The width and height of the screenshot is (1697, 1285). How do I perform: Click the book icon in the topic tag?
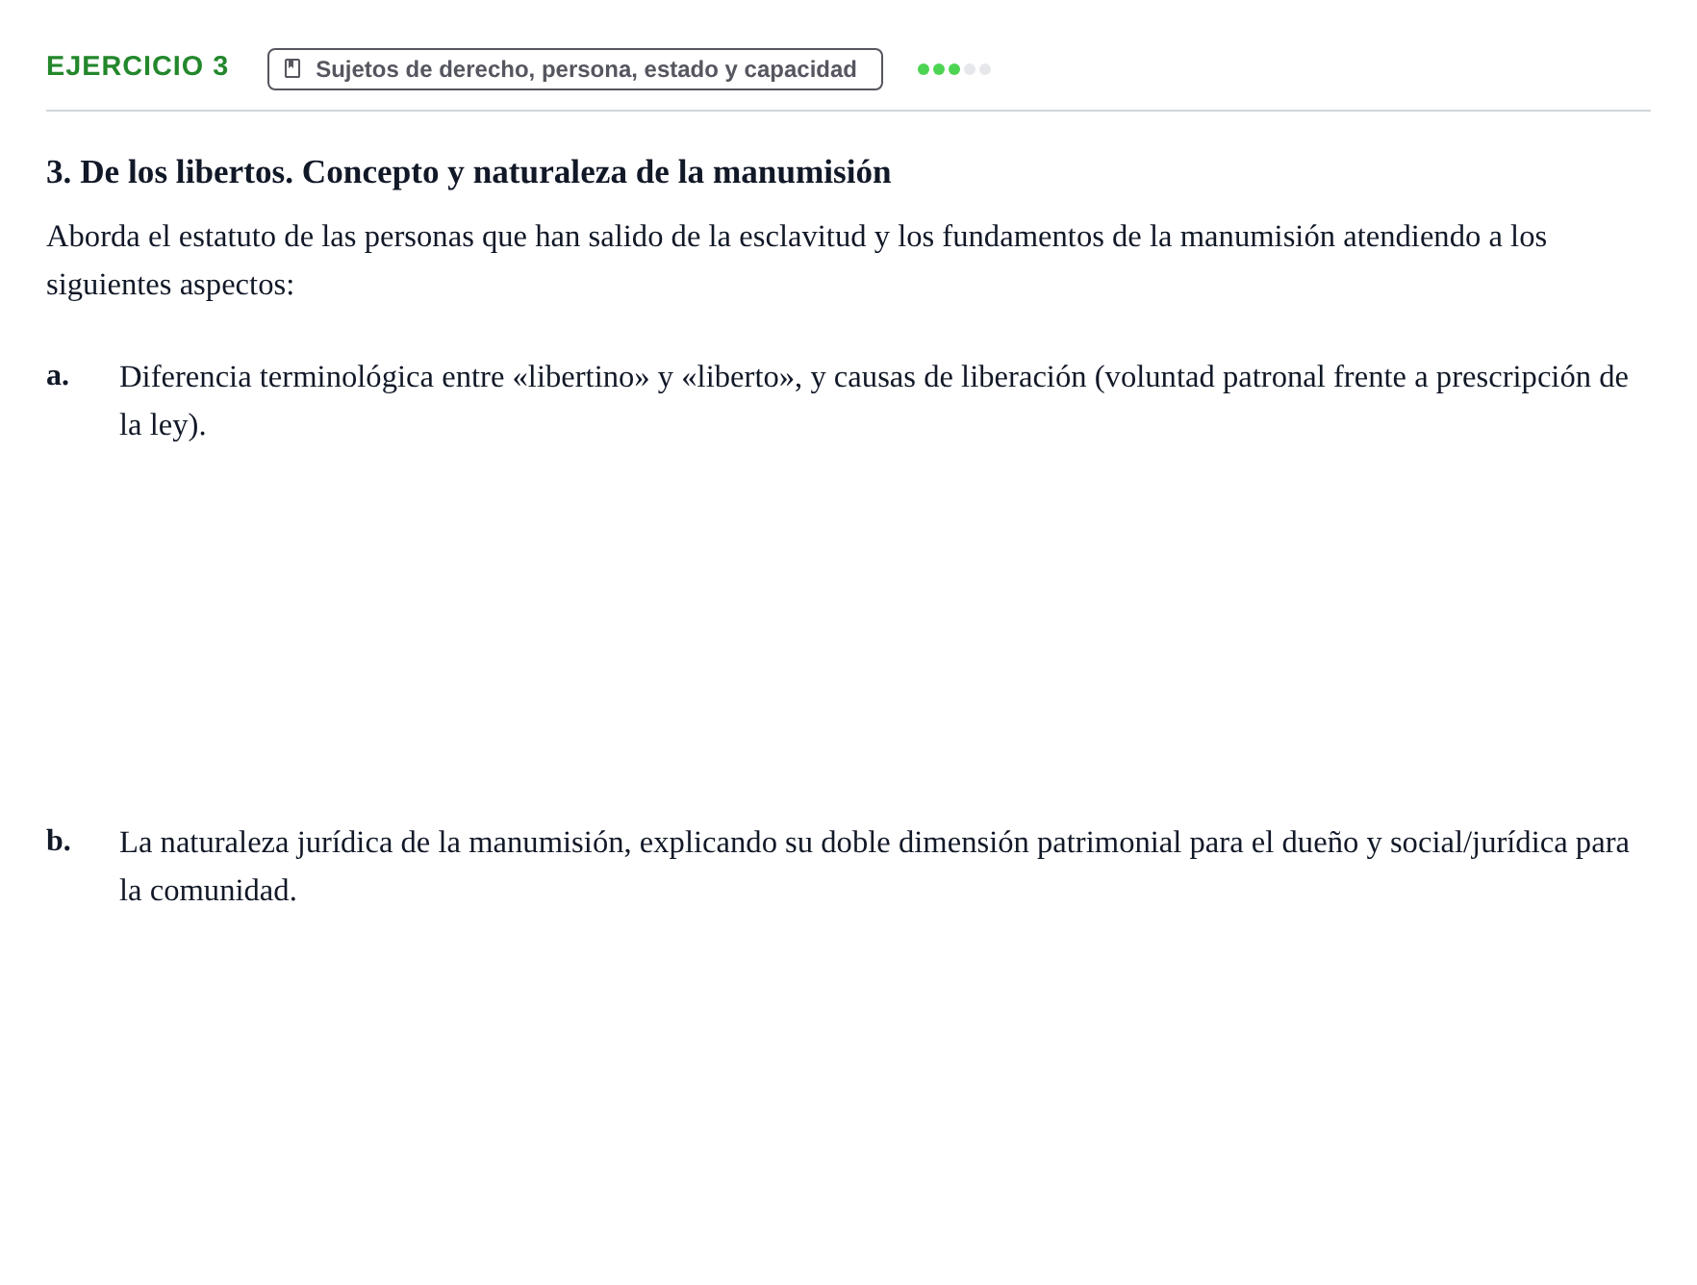[292, 69]
